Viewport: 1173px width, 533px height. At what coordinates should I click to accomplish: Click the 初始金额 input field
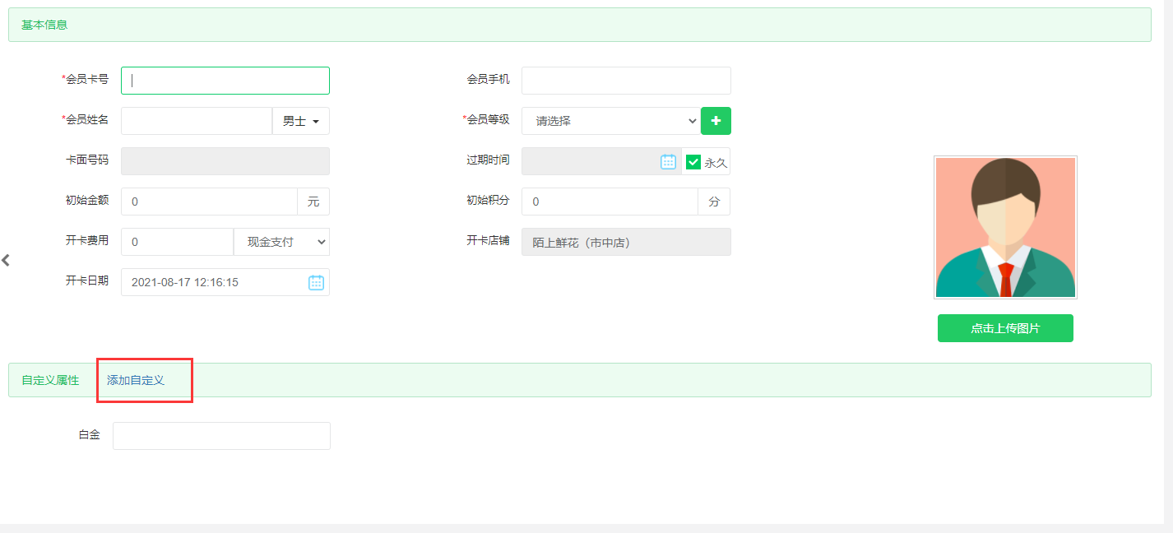point(209,202)
